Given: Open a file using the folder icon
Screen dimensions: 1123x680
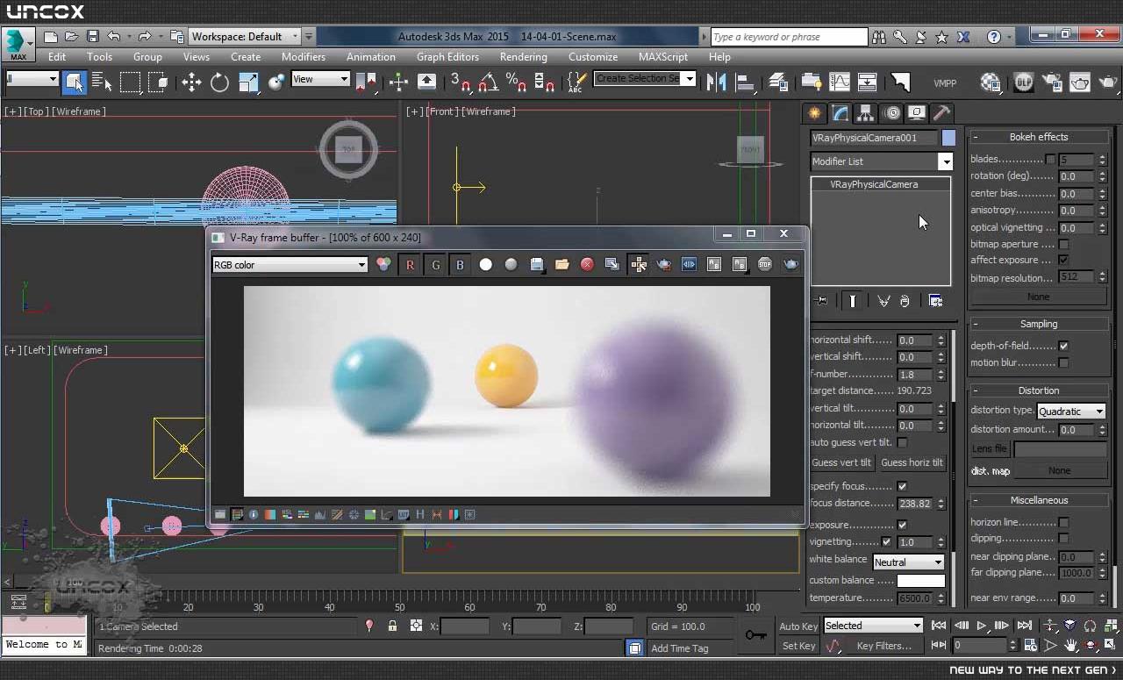Looking at the screenshot, I should (71, 37).
